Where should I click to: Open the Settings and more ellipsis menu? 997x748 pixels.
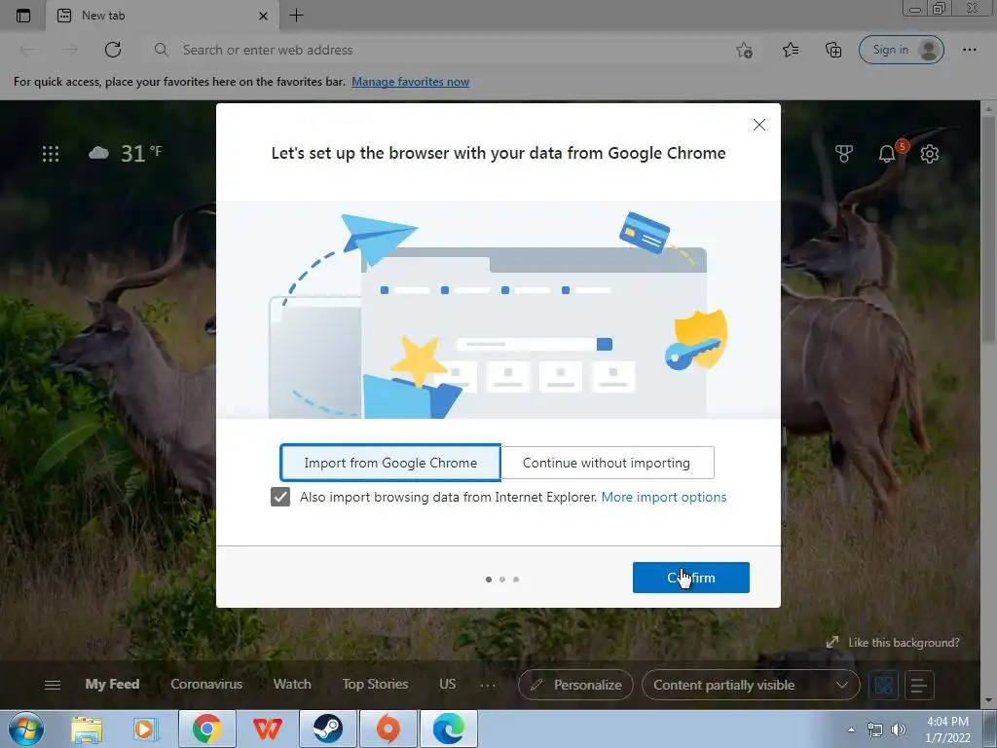pos(969,50)
